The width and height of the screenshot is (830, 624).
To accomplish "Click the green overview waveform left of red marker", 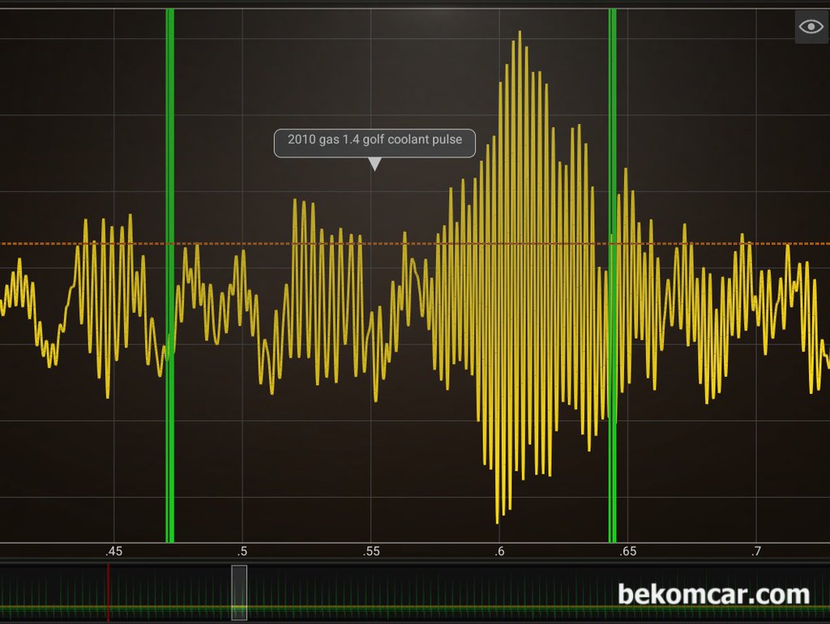I will pos(49,607).
